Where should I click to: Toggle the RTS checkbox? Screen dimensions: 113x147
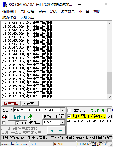4,123
